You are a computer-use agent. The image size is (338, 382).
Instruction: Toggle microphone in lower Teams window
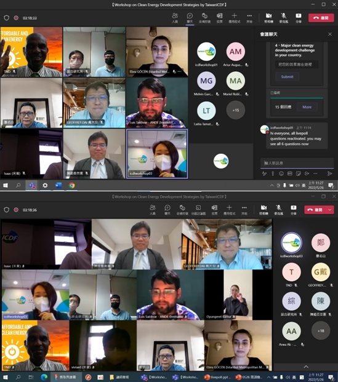click(278, 210)
